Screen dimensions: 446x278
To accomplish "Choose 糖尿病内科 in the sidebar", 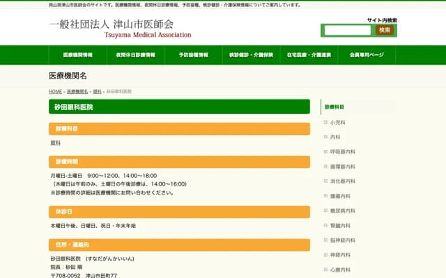I will tap(342, 211).
